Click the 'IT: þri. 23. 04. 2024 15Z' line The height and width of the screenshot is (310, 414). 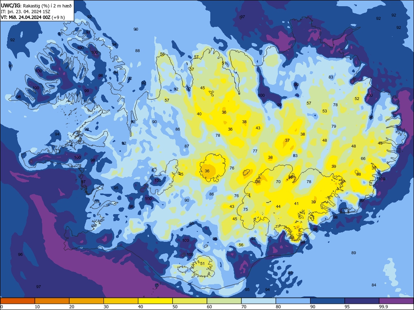click(26, 11)
